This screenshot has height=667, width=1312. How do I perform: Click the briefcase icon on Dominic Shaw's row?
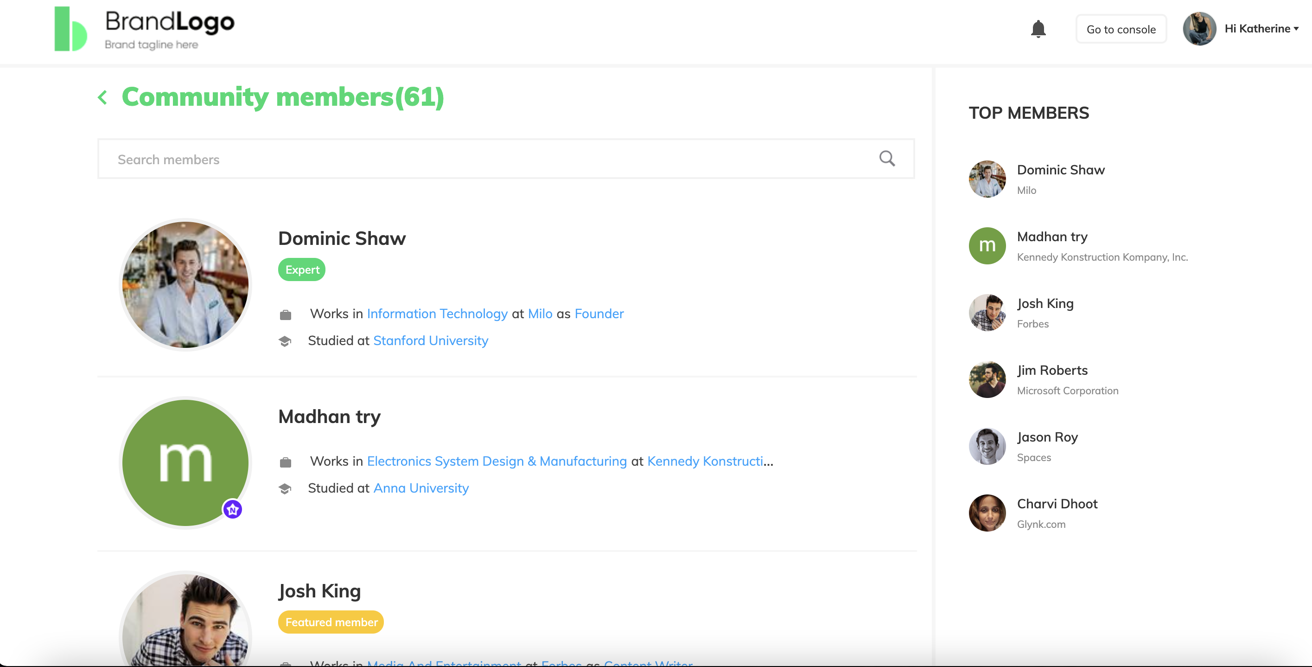pos(285,315)
